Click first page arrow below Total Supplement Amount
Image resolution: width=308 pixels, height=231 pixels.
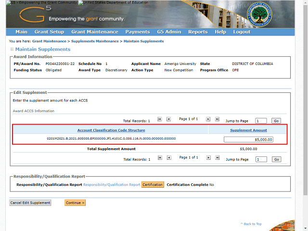(x=160, y=158)
